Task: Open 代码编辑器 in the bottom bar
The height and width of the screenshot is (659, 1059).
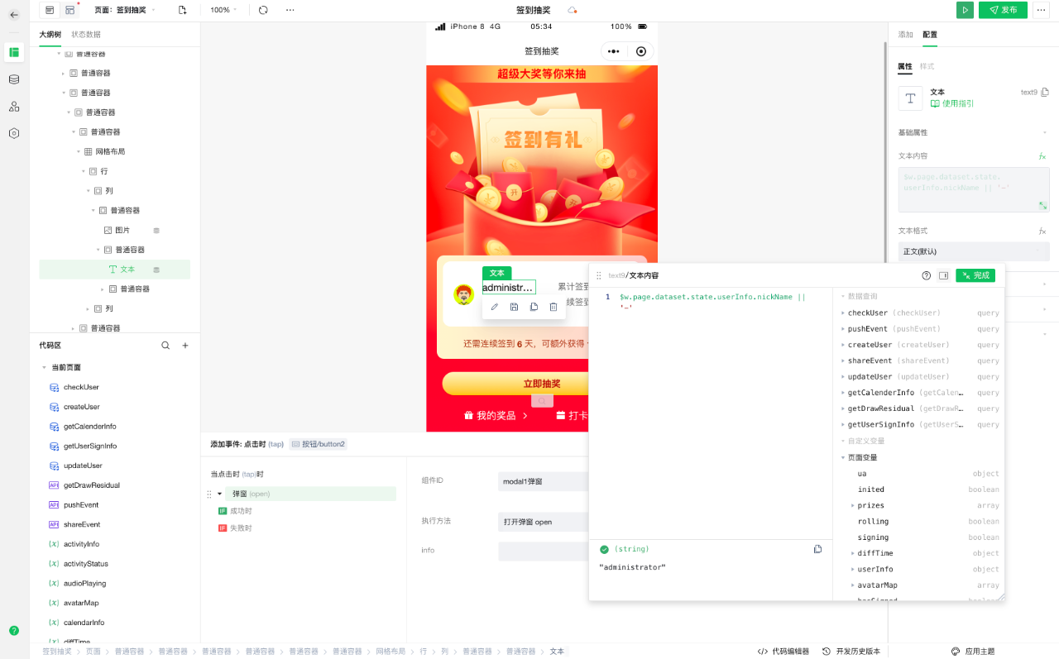Action: [x=784, y=652]
